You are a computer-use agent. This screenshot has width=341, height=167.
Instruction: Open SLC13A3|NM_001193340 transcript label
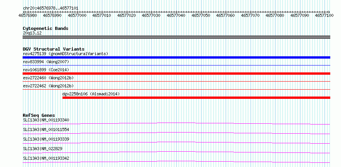(x=46, y=120)
